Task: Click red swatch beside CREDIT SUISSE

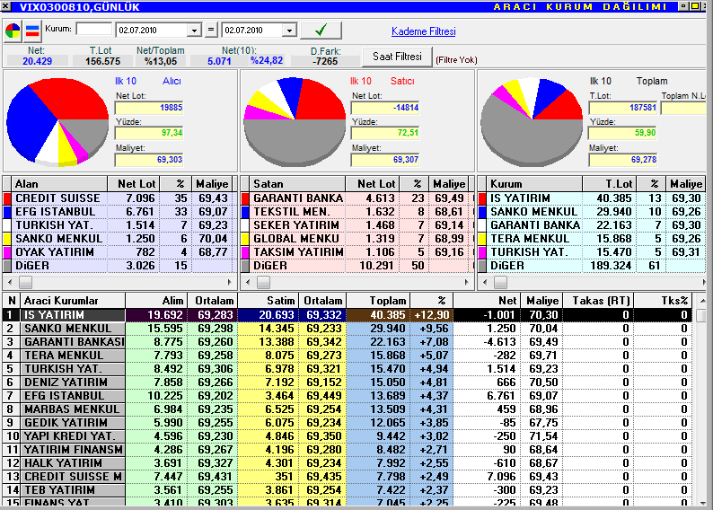Action: click(7, 198)
